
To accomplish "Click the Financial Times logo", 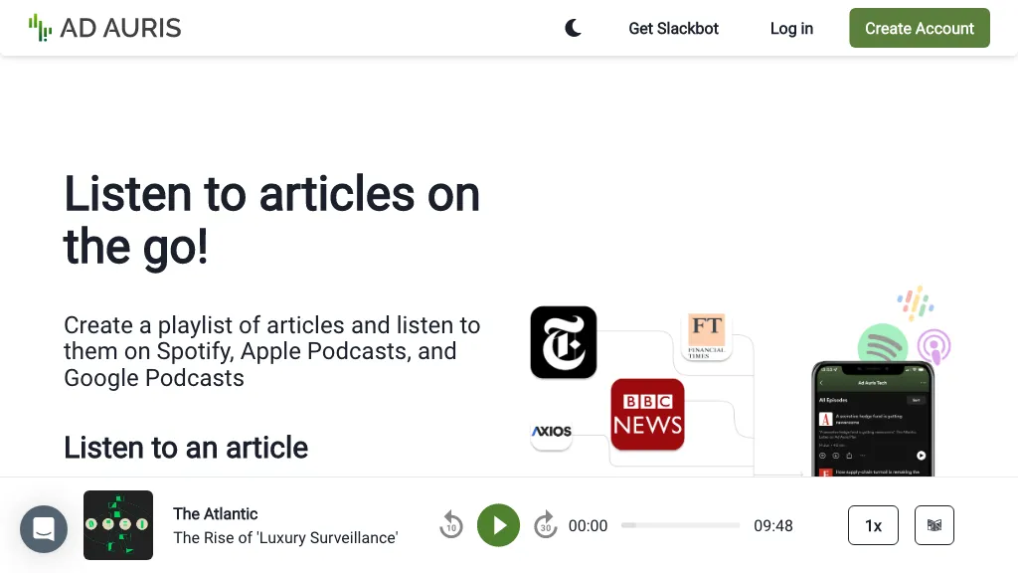I will point(707,335).
